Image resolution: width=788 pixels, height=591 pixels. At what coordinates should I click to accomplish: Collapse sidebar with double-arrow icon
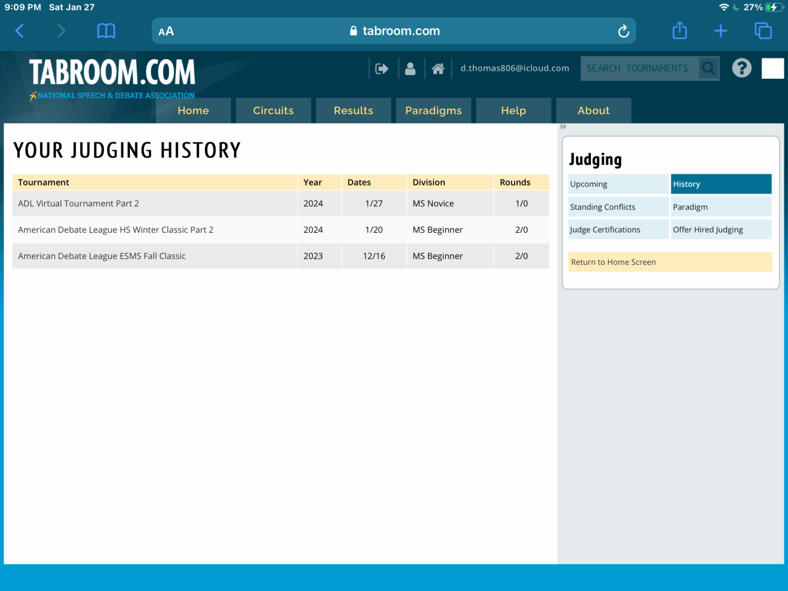tap(563, 127)
